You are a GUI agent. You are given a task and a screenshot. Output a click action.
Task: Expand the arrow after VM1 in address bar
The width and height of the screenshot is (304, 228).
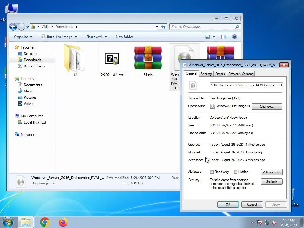[52, 27]
